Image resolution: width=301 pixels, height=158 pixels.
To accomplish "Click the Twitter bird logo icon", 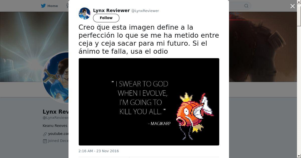I will 43,6.
